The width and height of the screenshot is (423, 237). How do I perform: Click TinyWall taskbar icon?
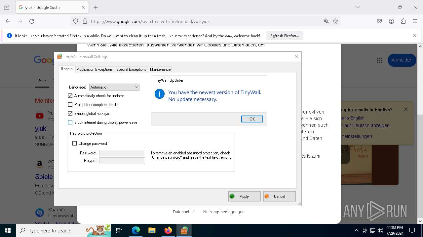pyautogui.click(x=184, y=230)
